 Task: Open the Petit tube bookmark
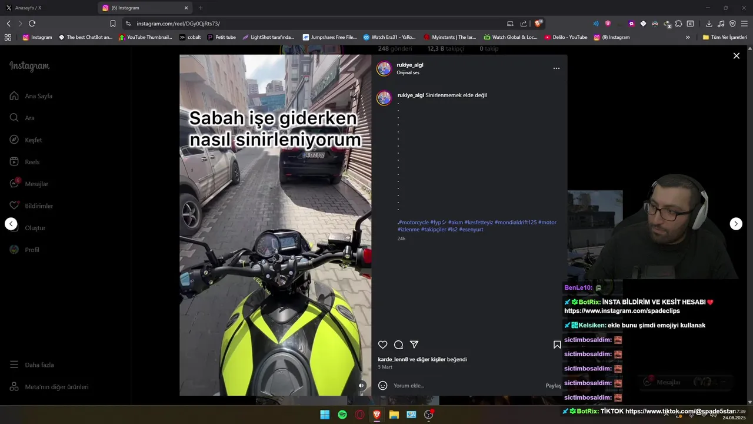click(x=222, y=37)
